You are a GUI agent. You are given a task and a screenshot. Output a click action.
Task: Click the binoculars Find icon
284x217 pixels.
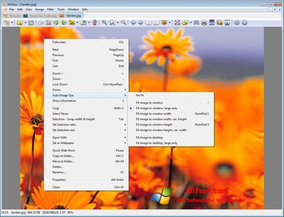[x=196, y=22]
